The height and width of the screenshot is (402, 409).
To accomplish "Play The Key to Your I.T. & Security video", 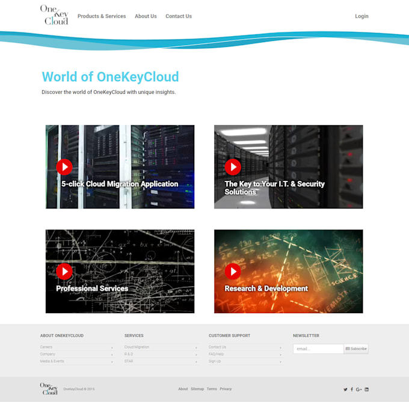I will tap(233, 167).
